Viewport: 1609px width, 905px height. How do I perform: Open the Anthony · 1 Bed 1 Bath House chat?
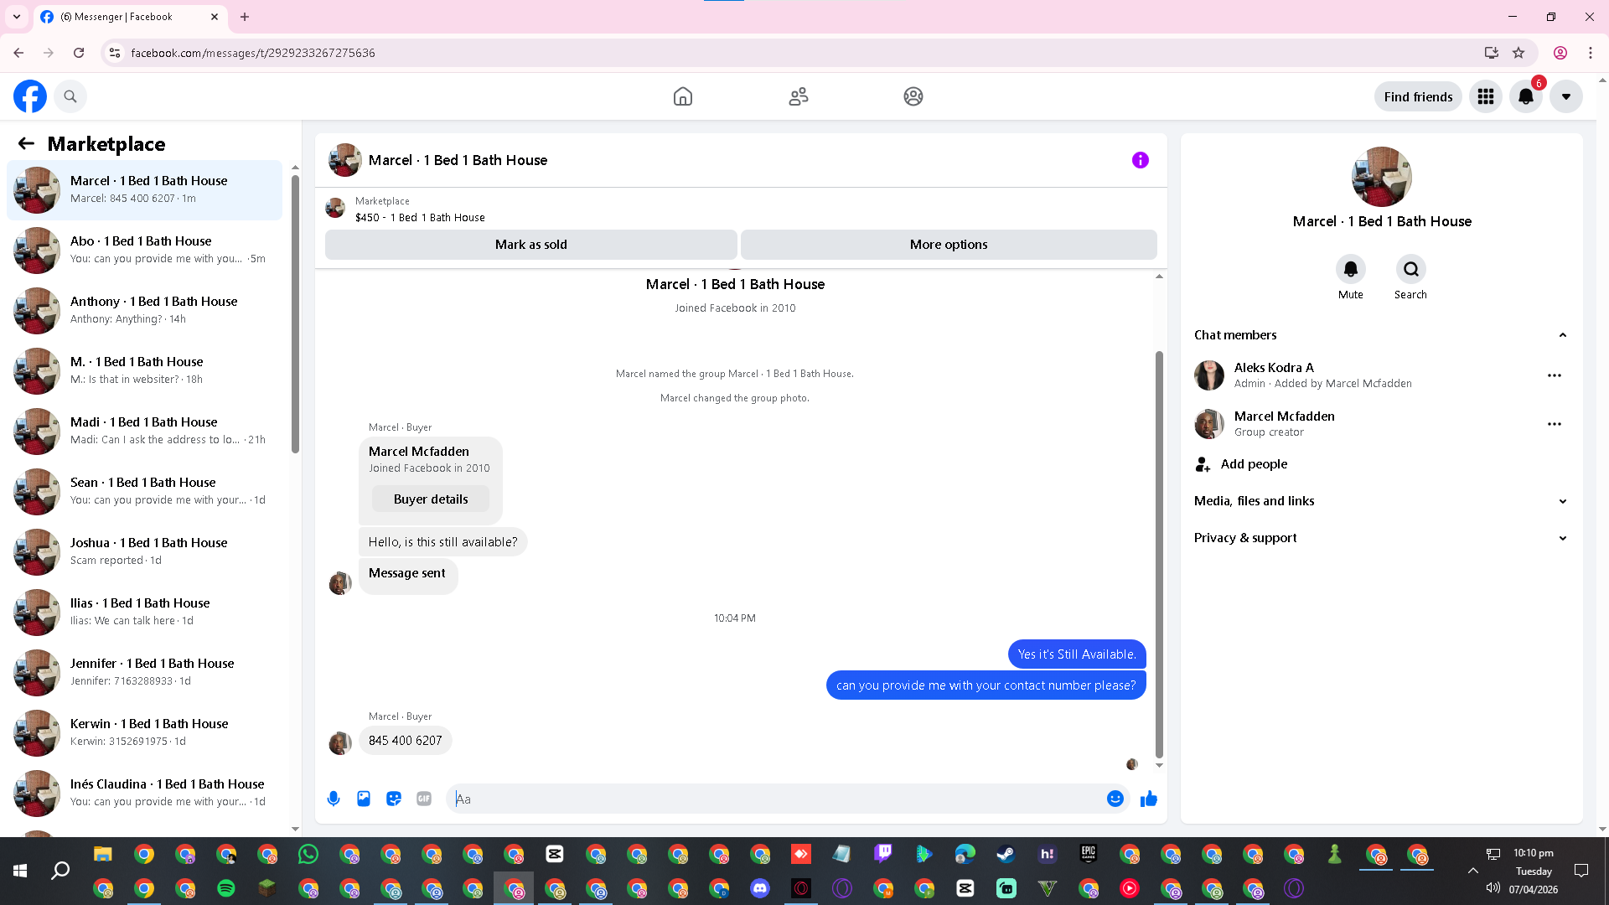pos(145,311)
